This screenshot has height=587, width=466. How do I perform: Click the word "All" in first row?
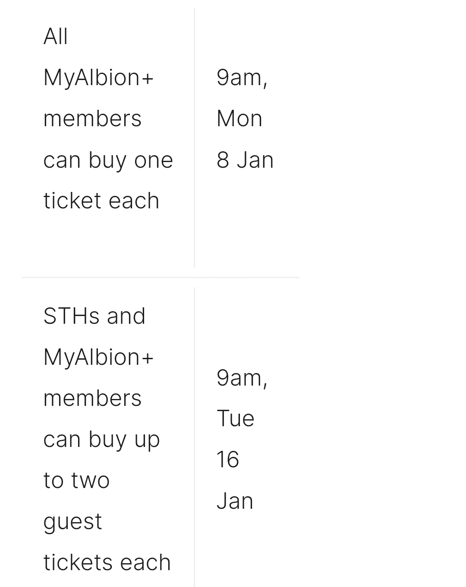(56, 36)
